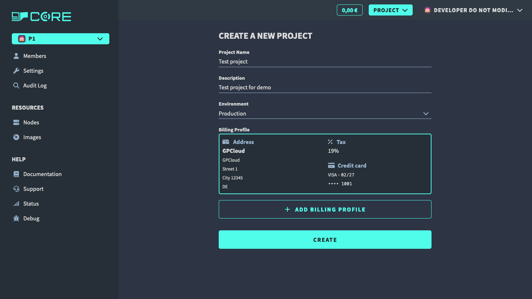Click the "19%" tax value
532x299 pixels.
click(x=333, y=151)
